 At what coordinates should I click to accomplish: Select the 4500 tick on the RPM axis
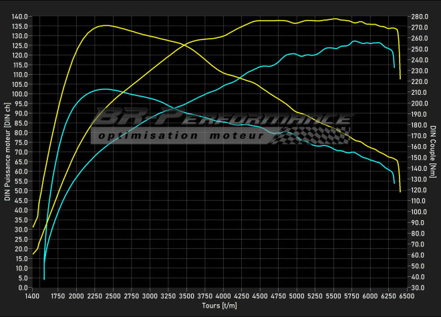pyautogui.click(x=261, y=295)
